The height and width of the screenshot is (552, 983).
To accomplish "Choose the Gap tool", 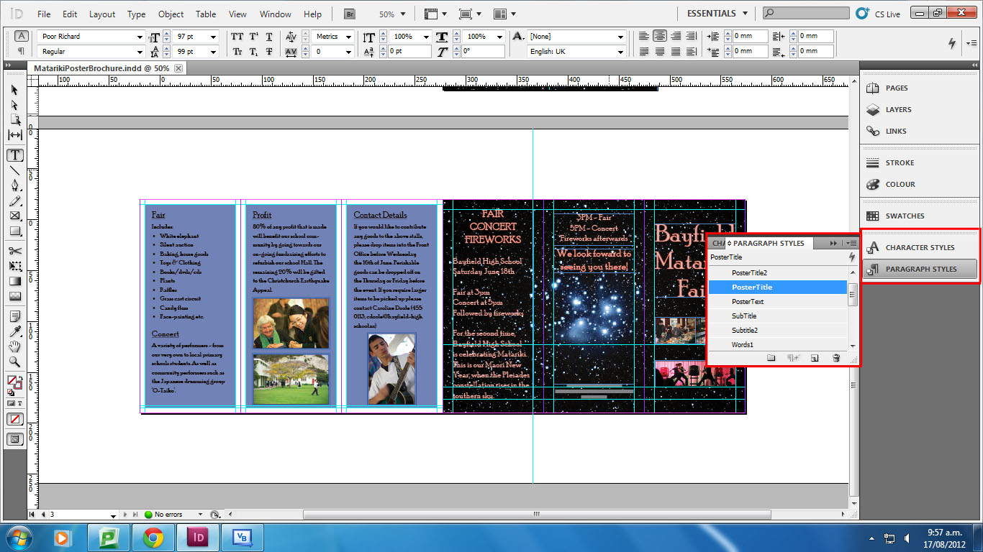I will [14, 135].
